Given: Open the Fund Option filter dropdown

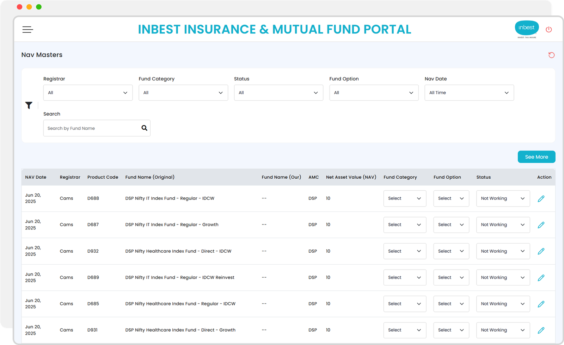Looking at the screenshot, I should 374,92.
